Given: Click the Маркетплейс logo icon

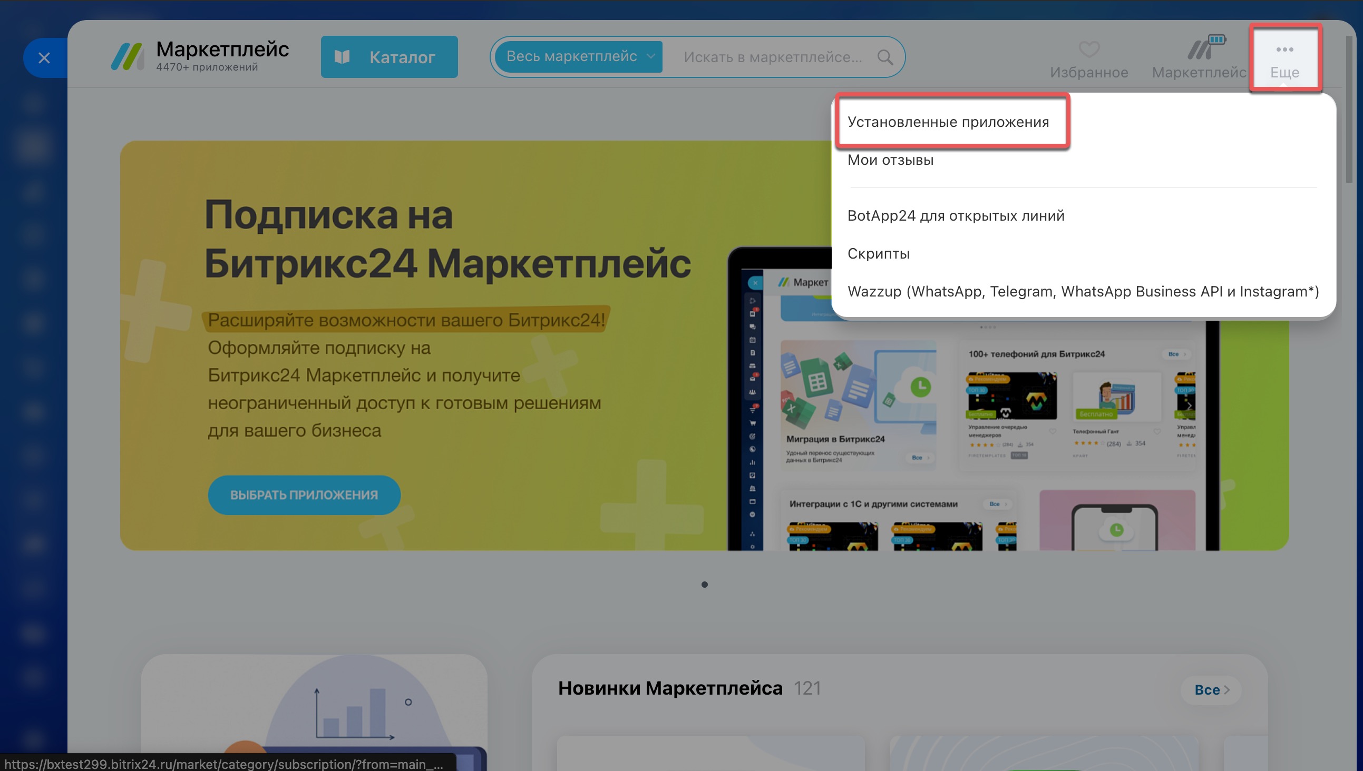Looking at the screenshot, I should (127, 57).
